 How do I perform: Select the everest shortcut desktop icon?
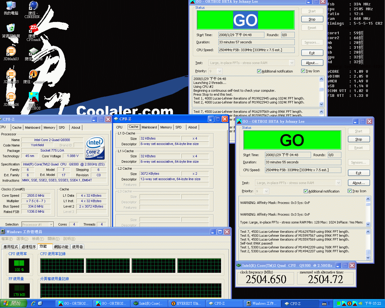point(33,77)
